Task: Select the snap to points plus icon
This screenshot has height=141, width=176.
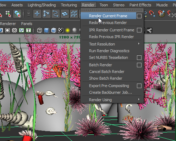Action: coord(37,14)
